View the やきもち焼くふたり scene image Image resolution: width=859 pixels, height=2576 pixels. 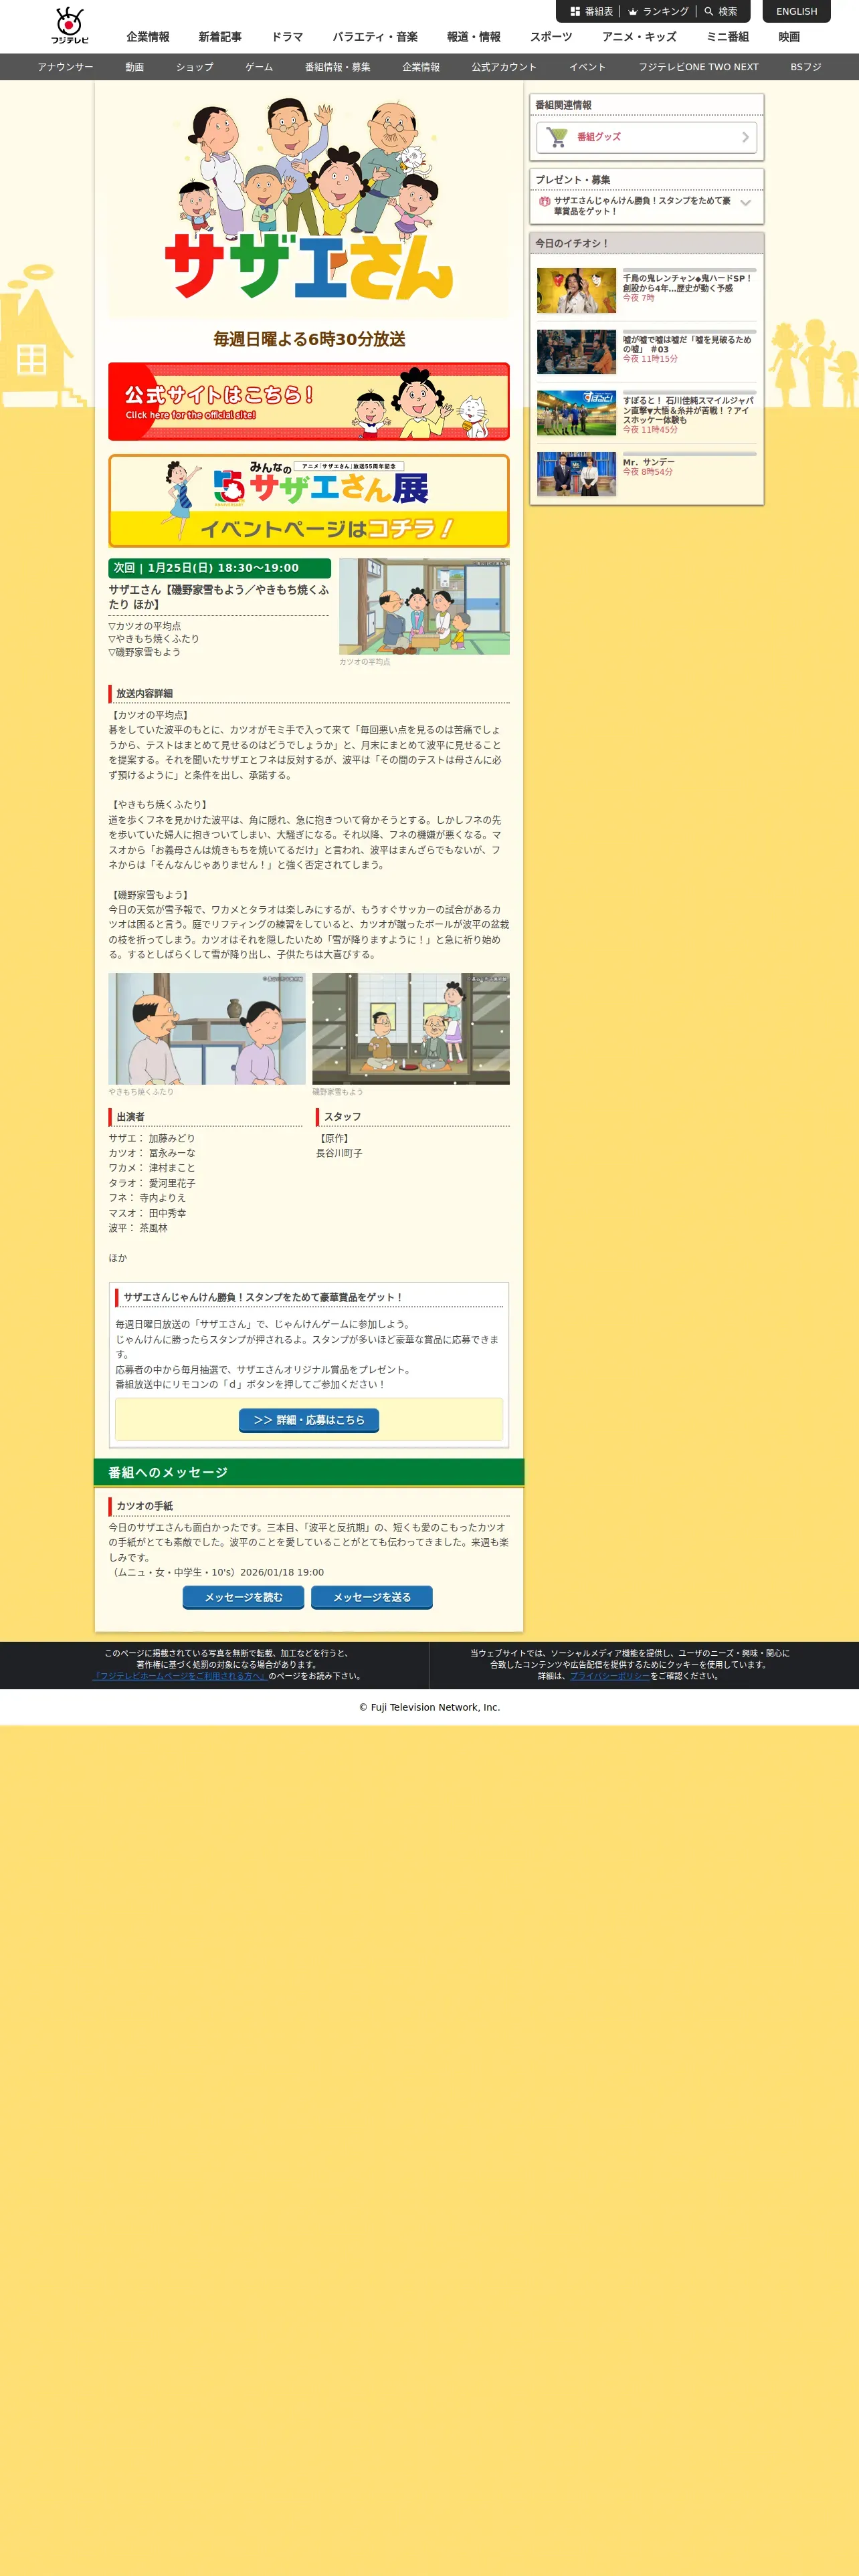click(207, 1028)
